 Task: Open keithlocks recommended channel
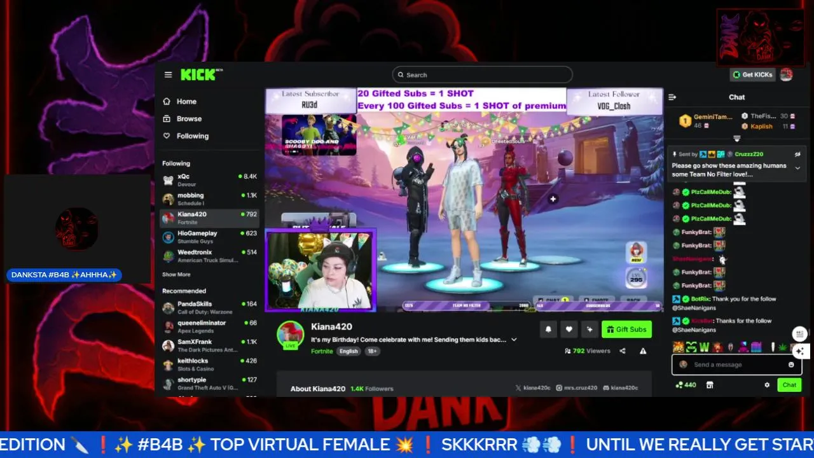[x=209, y=365]
